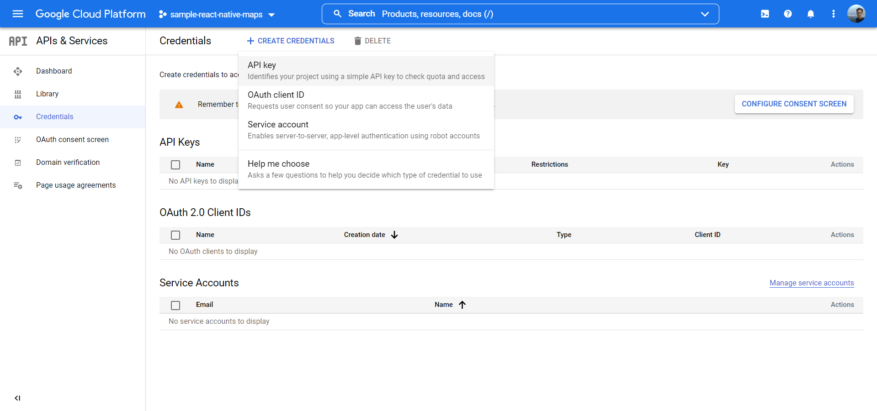Image resolution: width=877 pixels, height=411 pixels.
Task: Click 'No OAuth clients to display' text
Action: 213,252
